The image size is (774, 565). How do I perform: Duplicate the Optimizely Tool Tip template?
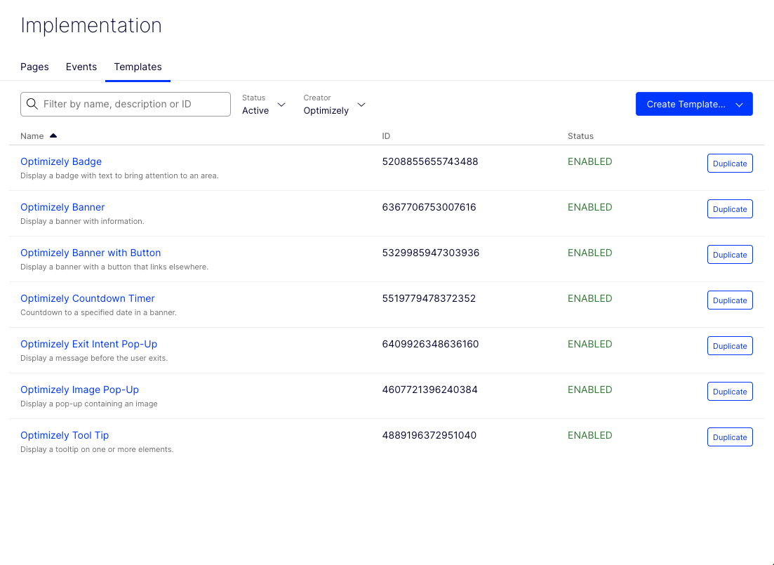(x=730, y=437)
